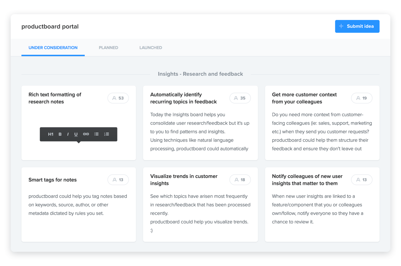Switch to the Under Consideration tab
Screen dimensions: 401x266
tap(53, 48)
